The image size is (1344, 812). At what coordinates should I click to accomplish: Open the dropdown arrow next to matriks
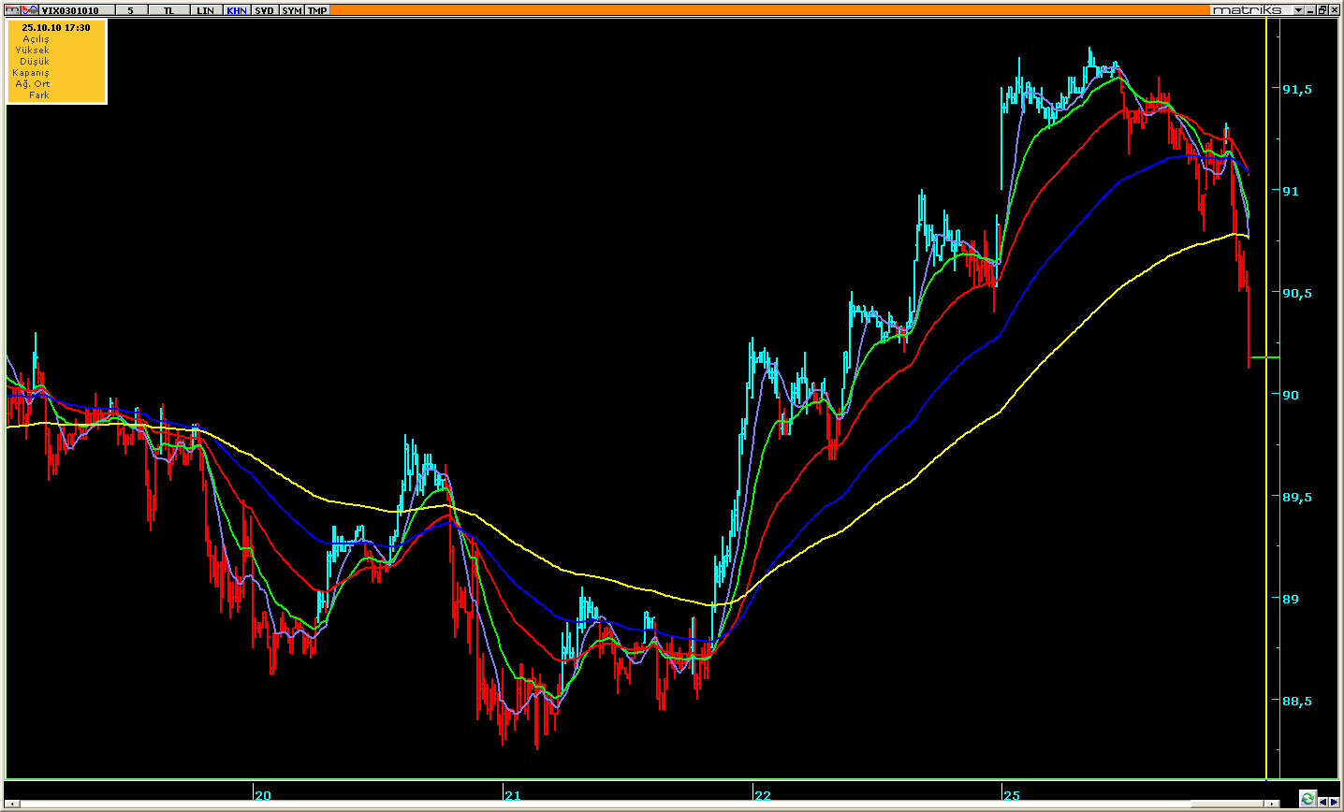[1298, 10]
